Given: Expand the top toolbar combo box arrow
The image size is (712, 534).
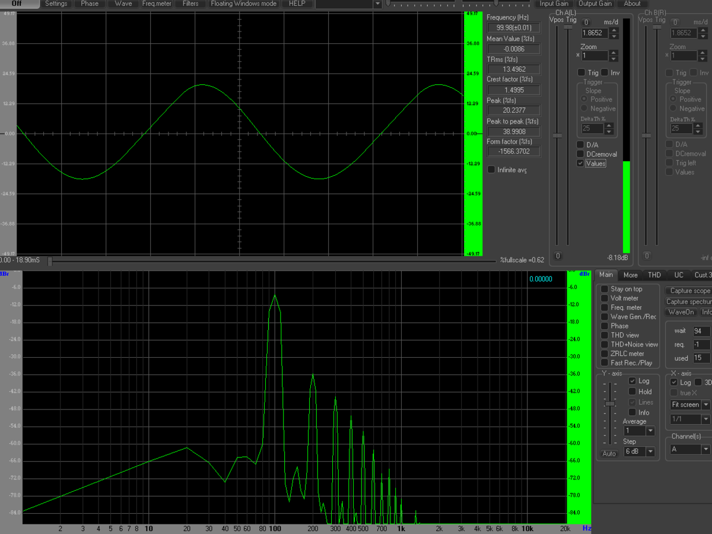Looking at the screenshot, I should tap(378, 4).
